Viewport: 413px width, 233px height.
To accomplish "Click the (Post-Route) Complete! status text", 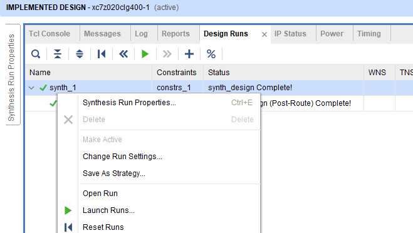I will coord(310,103).
